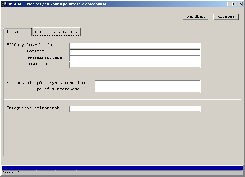Click the 'Példány létrehozása' label
The height and width of the screenshot is (177, 245).
tap(30, 45)
